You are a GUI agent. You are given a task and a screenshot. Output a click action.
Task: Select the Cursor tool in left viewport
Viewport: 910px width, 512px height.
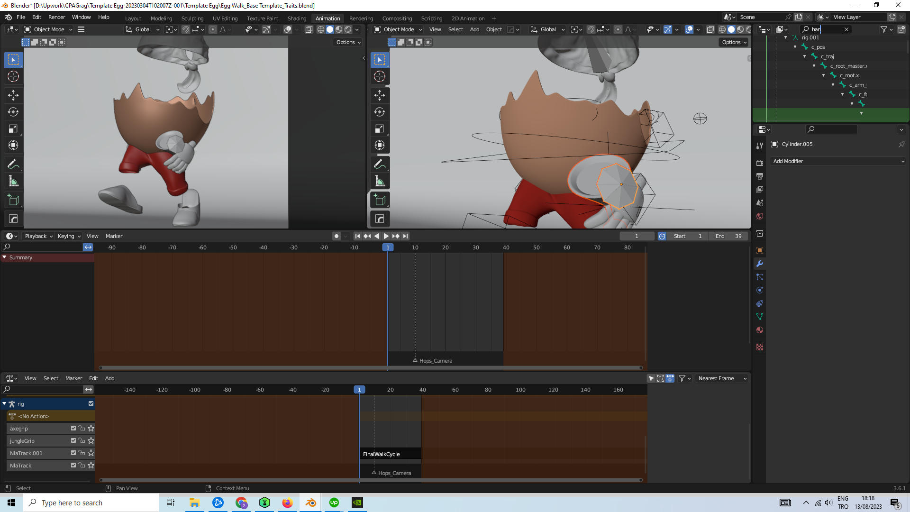tap(13, 76)
